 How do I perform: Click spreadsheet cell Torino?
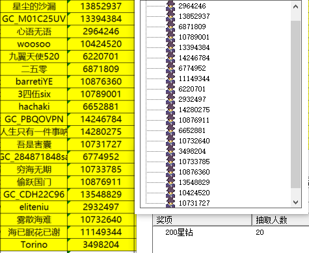click(34, 245)
